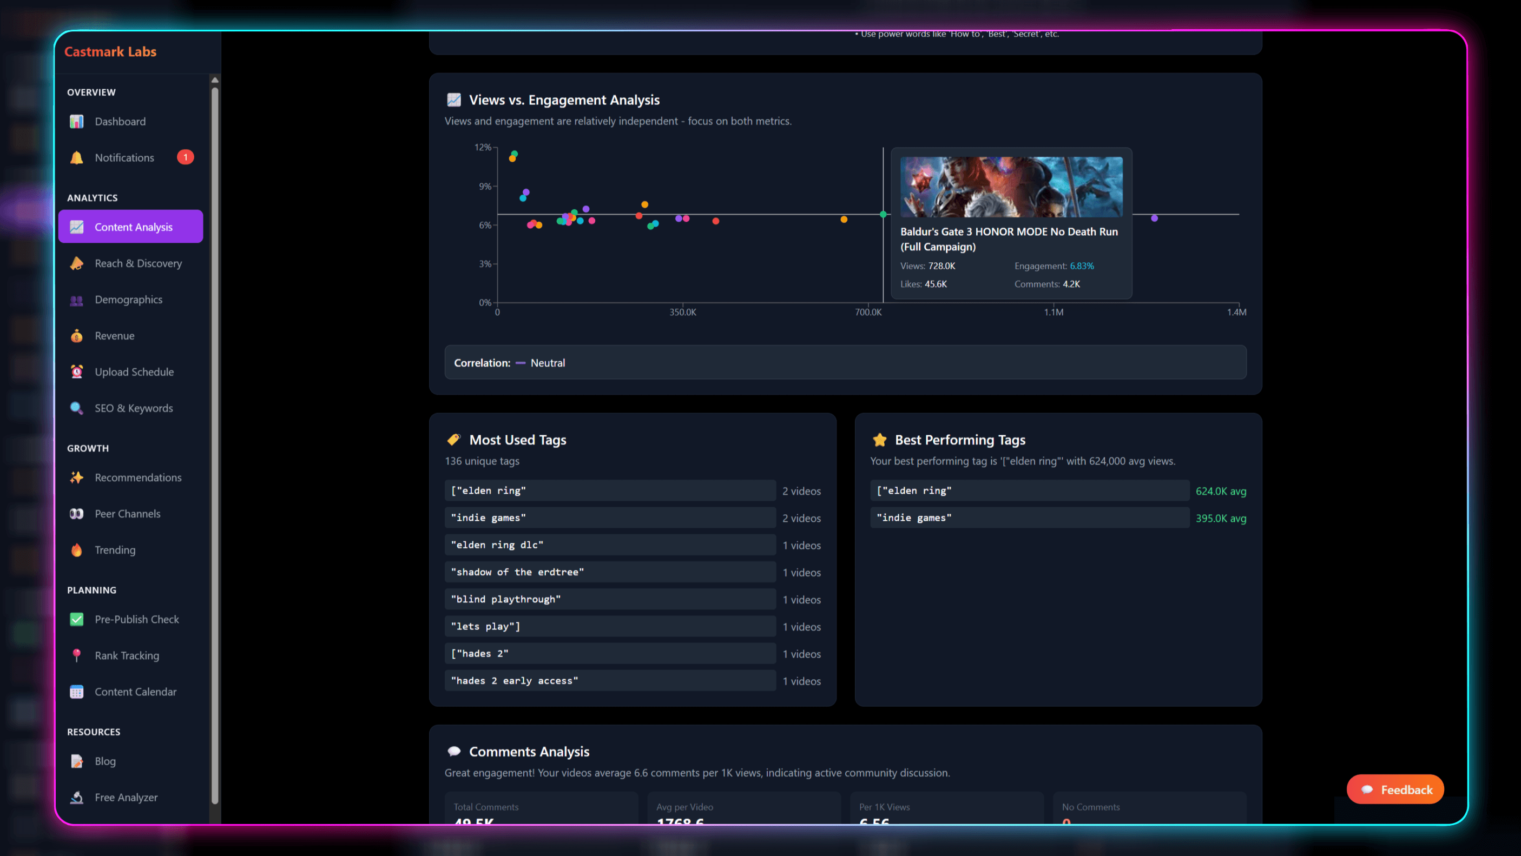Open Pre-Publish Check via the green checkmark
Viewport: 1521px width, 856px height.
click(77, 620)
